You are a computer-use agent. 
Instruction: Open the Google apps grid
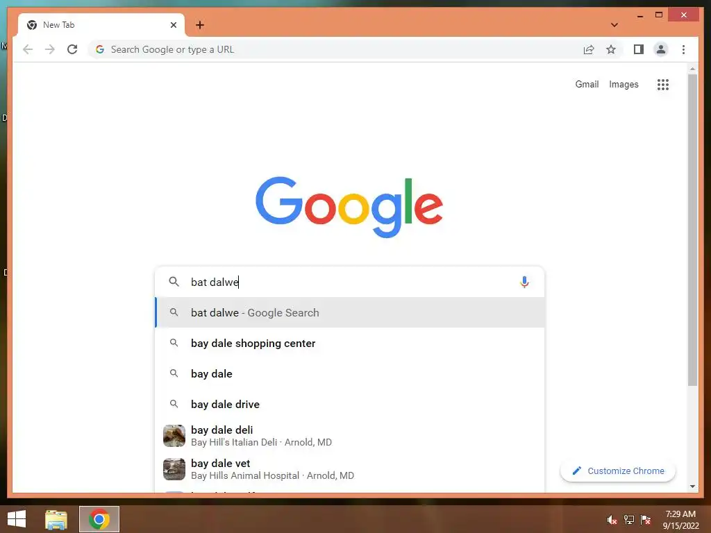point(663,84)
